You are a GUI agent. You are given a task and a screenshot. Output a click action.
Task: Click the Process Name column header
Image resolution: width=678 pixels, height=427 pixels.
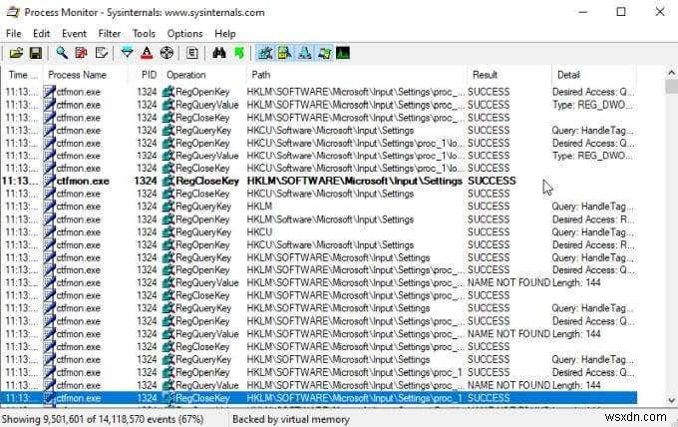86,75
